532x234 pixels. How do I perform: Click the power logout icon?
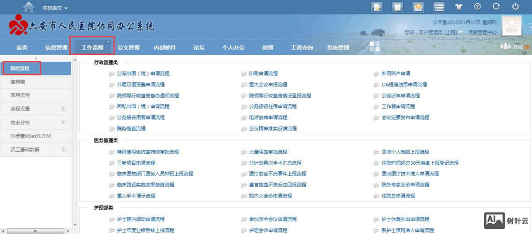point(516,7)
